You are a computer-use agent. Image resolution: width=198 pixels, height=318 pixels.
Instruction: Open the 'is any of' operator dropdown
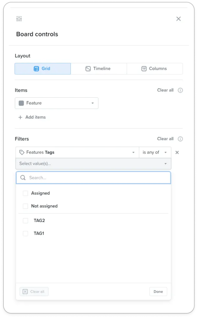[x=155, y=152]
